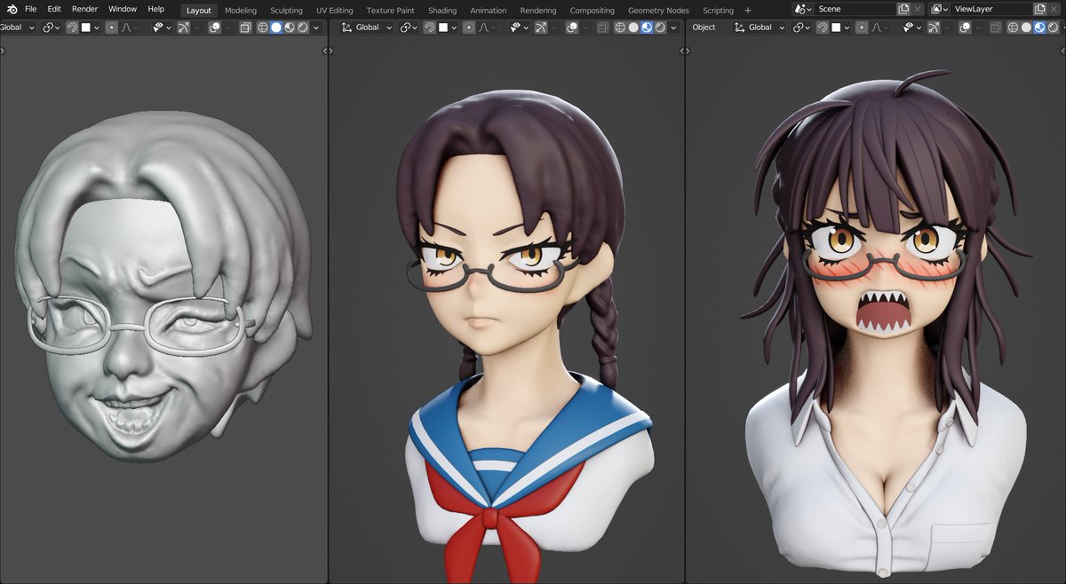This screenshot has width=1066, height=584.
Task: Create a new scene using the copy icon
Action: [903, 9]
